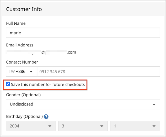Click the Contact Number label

[22, 62]
